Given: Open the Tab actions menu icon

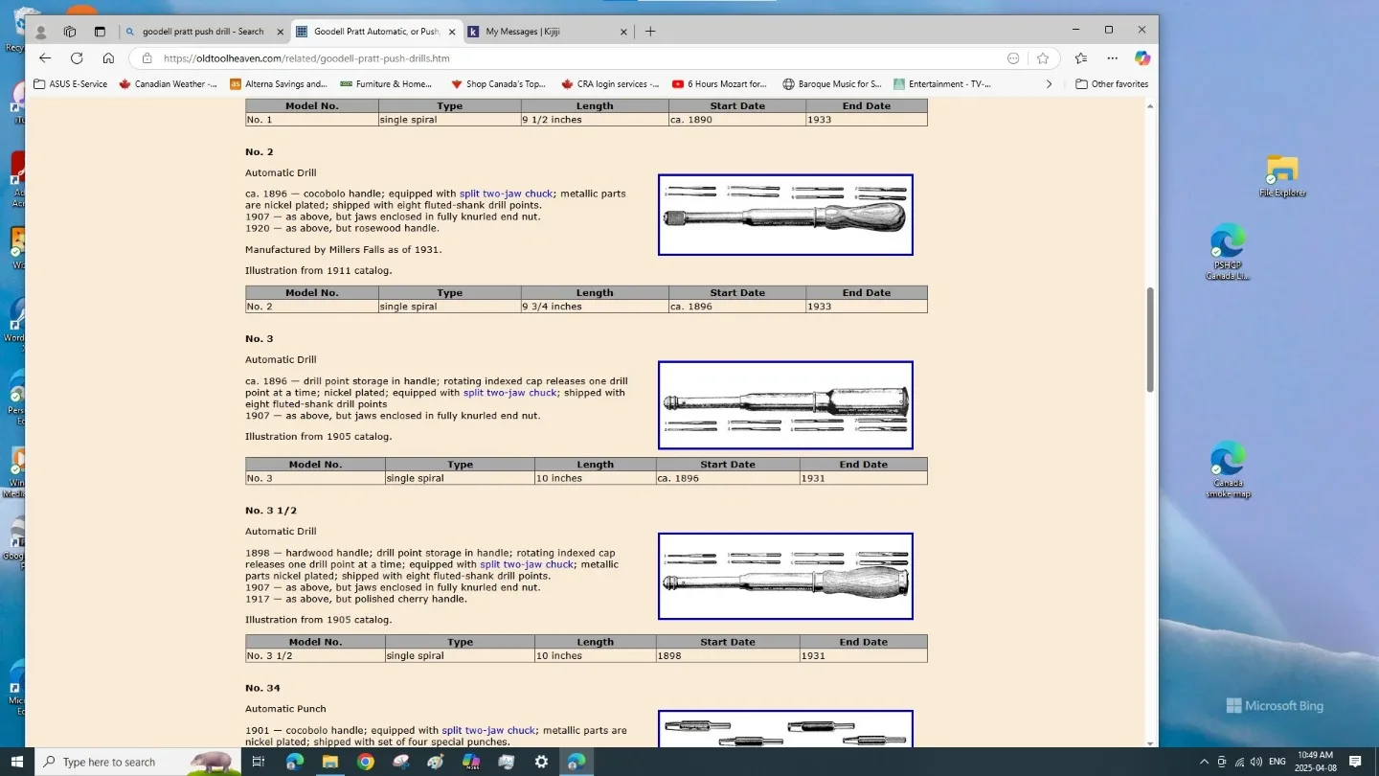Looking at the screenshot, I should point(100,32).
